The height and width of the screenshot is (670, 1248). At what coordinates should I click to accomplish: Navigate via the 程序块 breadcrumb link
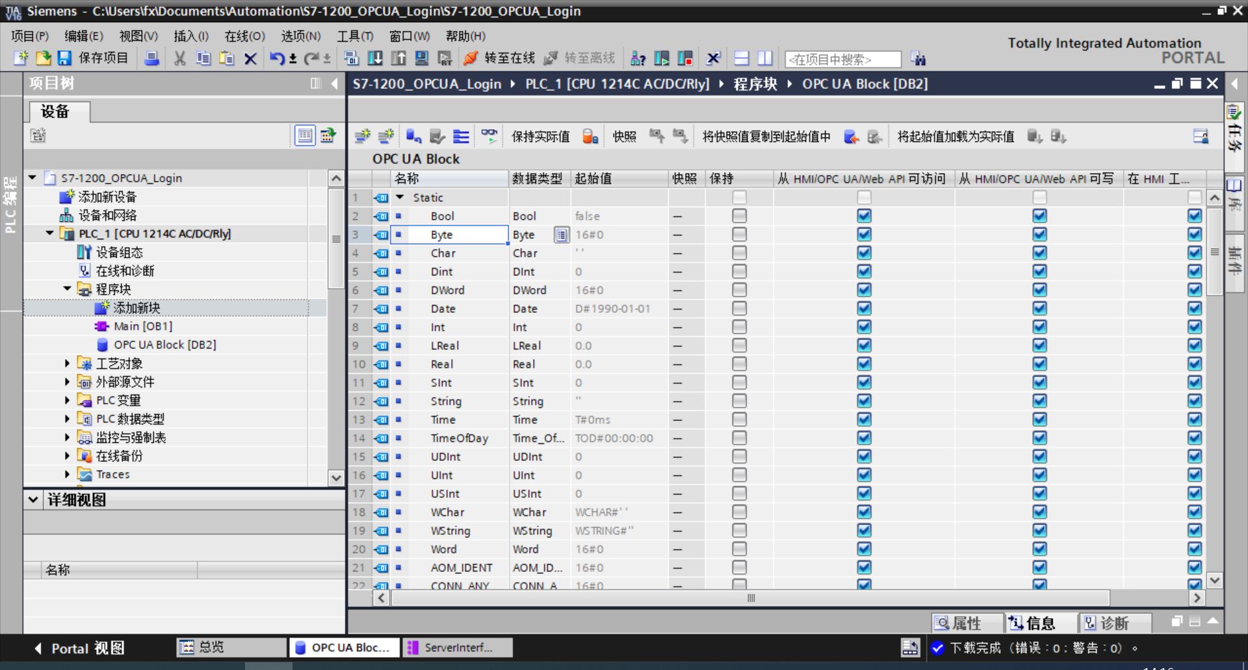click(756, 84)
